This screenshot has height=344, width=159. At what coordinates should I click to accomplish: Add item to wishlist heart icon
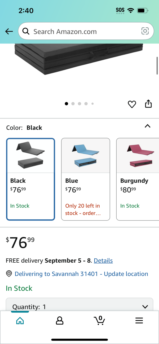(x=132, y=104)
